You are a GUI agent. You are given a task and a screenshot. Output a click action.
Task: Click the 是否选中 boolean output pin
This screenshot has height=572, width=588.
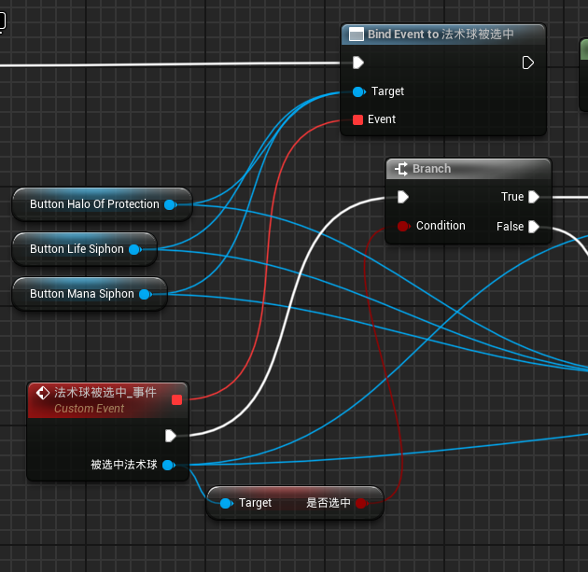coord(361,503)
